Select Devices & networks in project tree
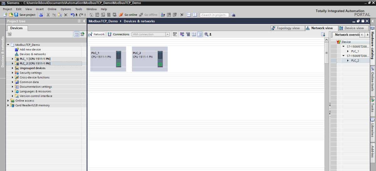The height and width of the screenshot is (171, 376). pyautogui.click(x=33, y=54)
